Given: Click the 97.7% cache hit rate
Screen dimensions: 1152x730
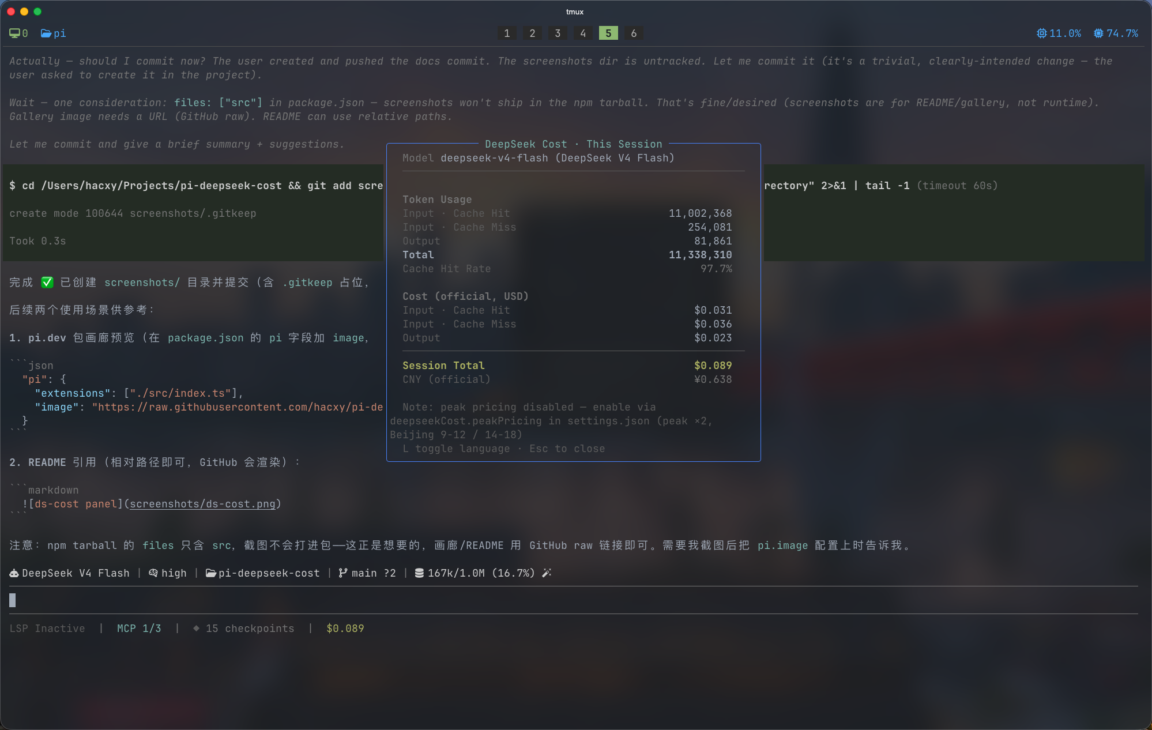Looking at the screenshot, I should point(716,269).
